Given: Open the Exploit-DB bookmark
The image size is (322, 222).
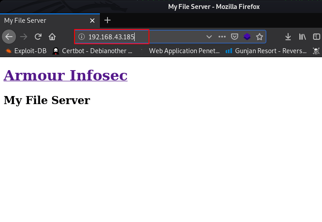Looking at the screenshot, I should tap(26, 51).
